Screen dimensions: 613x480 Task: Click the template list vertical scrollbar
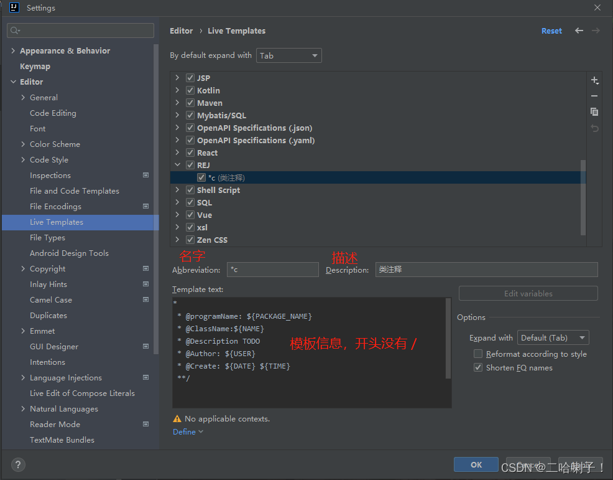(583, 197)
